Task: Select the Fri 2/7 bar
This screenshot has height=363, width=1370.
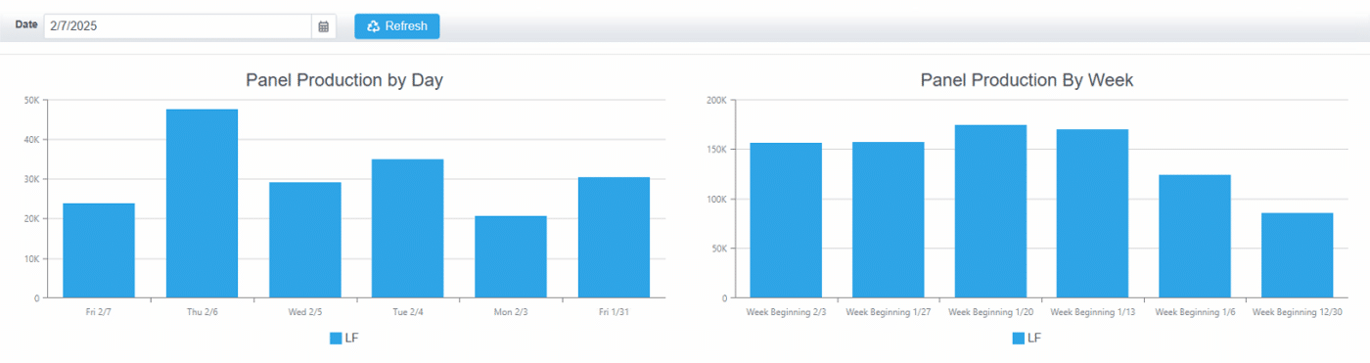Action: [99, 250]
